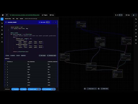Open the Help button
Viewport: 138px width, 104px height.
(x=128, y=15)
